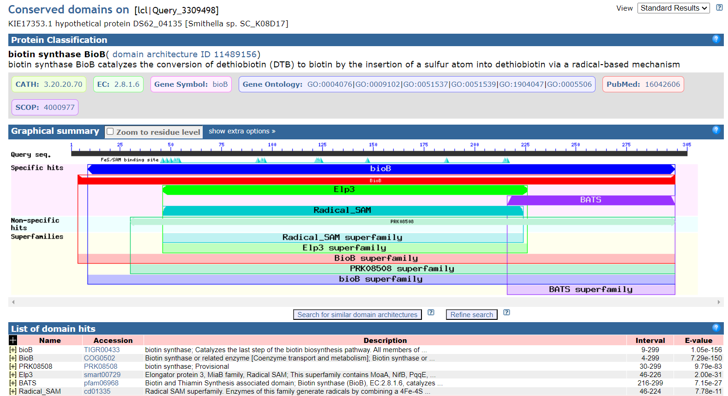Expand the bioB TIGR00433 hit row
This screenshot has height=396, width=728.
pos(13,350)
